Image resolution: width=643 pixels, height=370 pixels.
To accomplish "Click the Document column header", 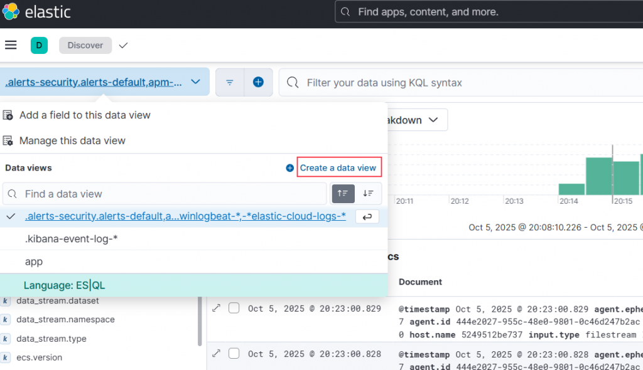I will 420,282.
